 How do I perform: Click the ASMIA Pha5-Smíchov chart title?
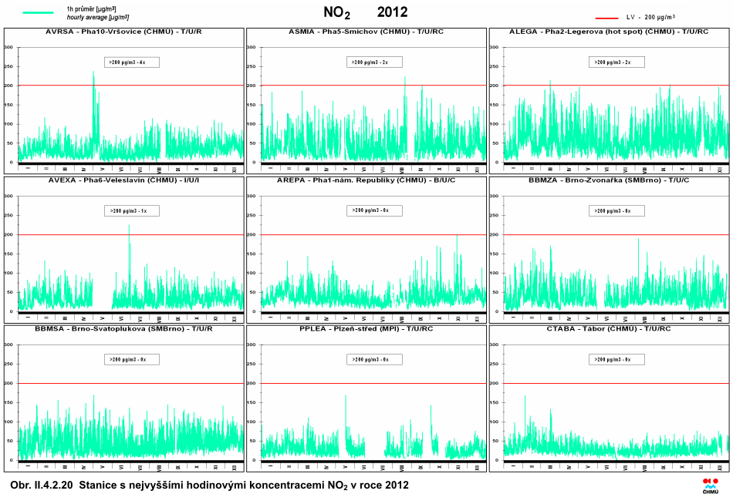[x=366, y=32]
